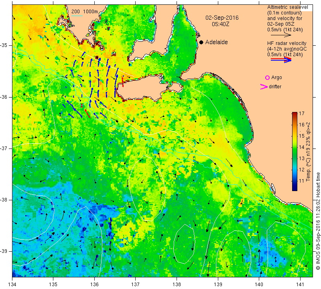321x289 pixels.
Task: Click the magenta drifter chevron legend symbol
Action: tap(264, 87)
